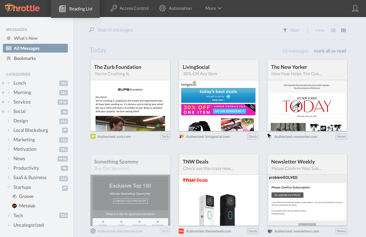Click the Tech tag on Zurb Foundation card
Image resolution: width=366 pixels, height=237 pixels.
click(x=165, y=137)
